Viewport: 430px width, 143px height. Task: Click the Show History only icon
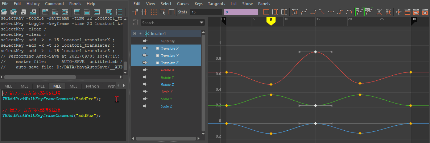77,12
